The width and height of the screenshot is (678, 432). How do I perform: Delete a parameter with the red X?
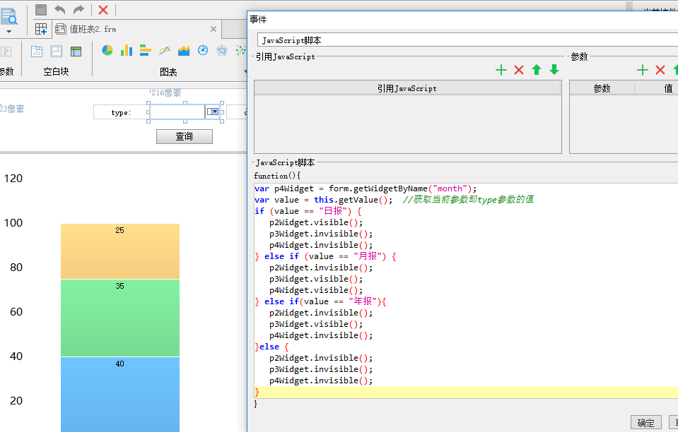coord(660,70)
